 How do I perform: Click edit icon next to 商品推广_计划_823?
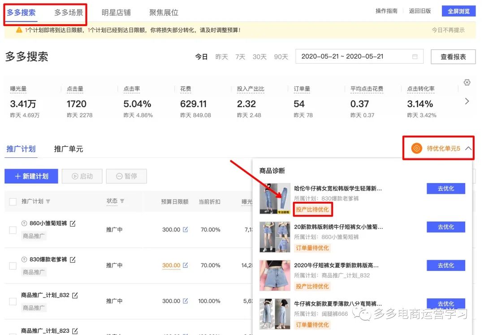75,331
